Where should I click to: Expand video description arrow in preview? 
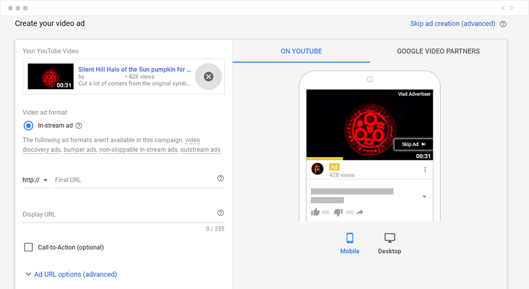tap(424, 196)
